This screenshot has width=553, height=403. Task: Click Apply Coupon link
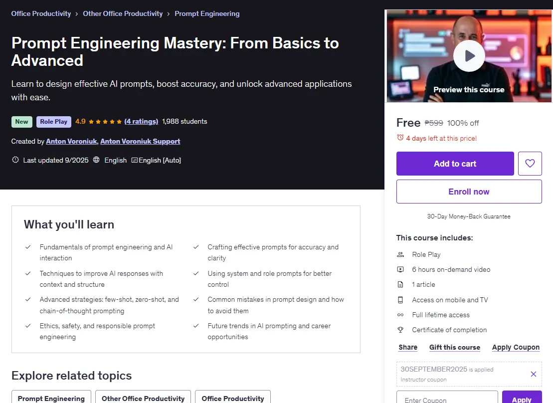pos(516,347)
